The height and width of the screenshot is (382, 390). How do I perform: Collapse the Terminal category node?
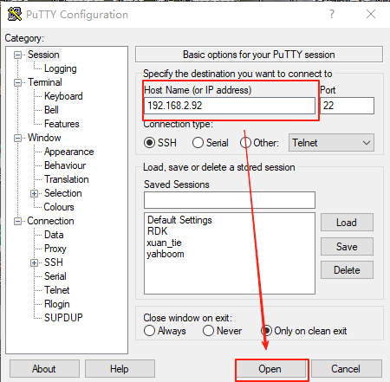click(x=17, y=82)
